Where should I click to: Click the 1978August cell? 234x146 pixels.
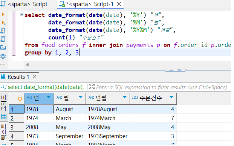tap(108, 109)
